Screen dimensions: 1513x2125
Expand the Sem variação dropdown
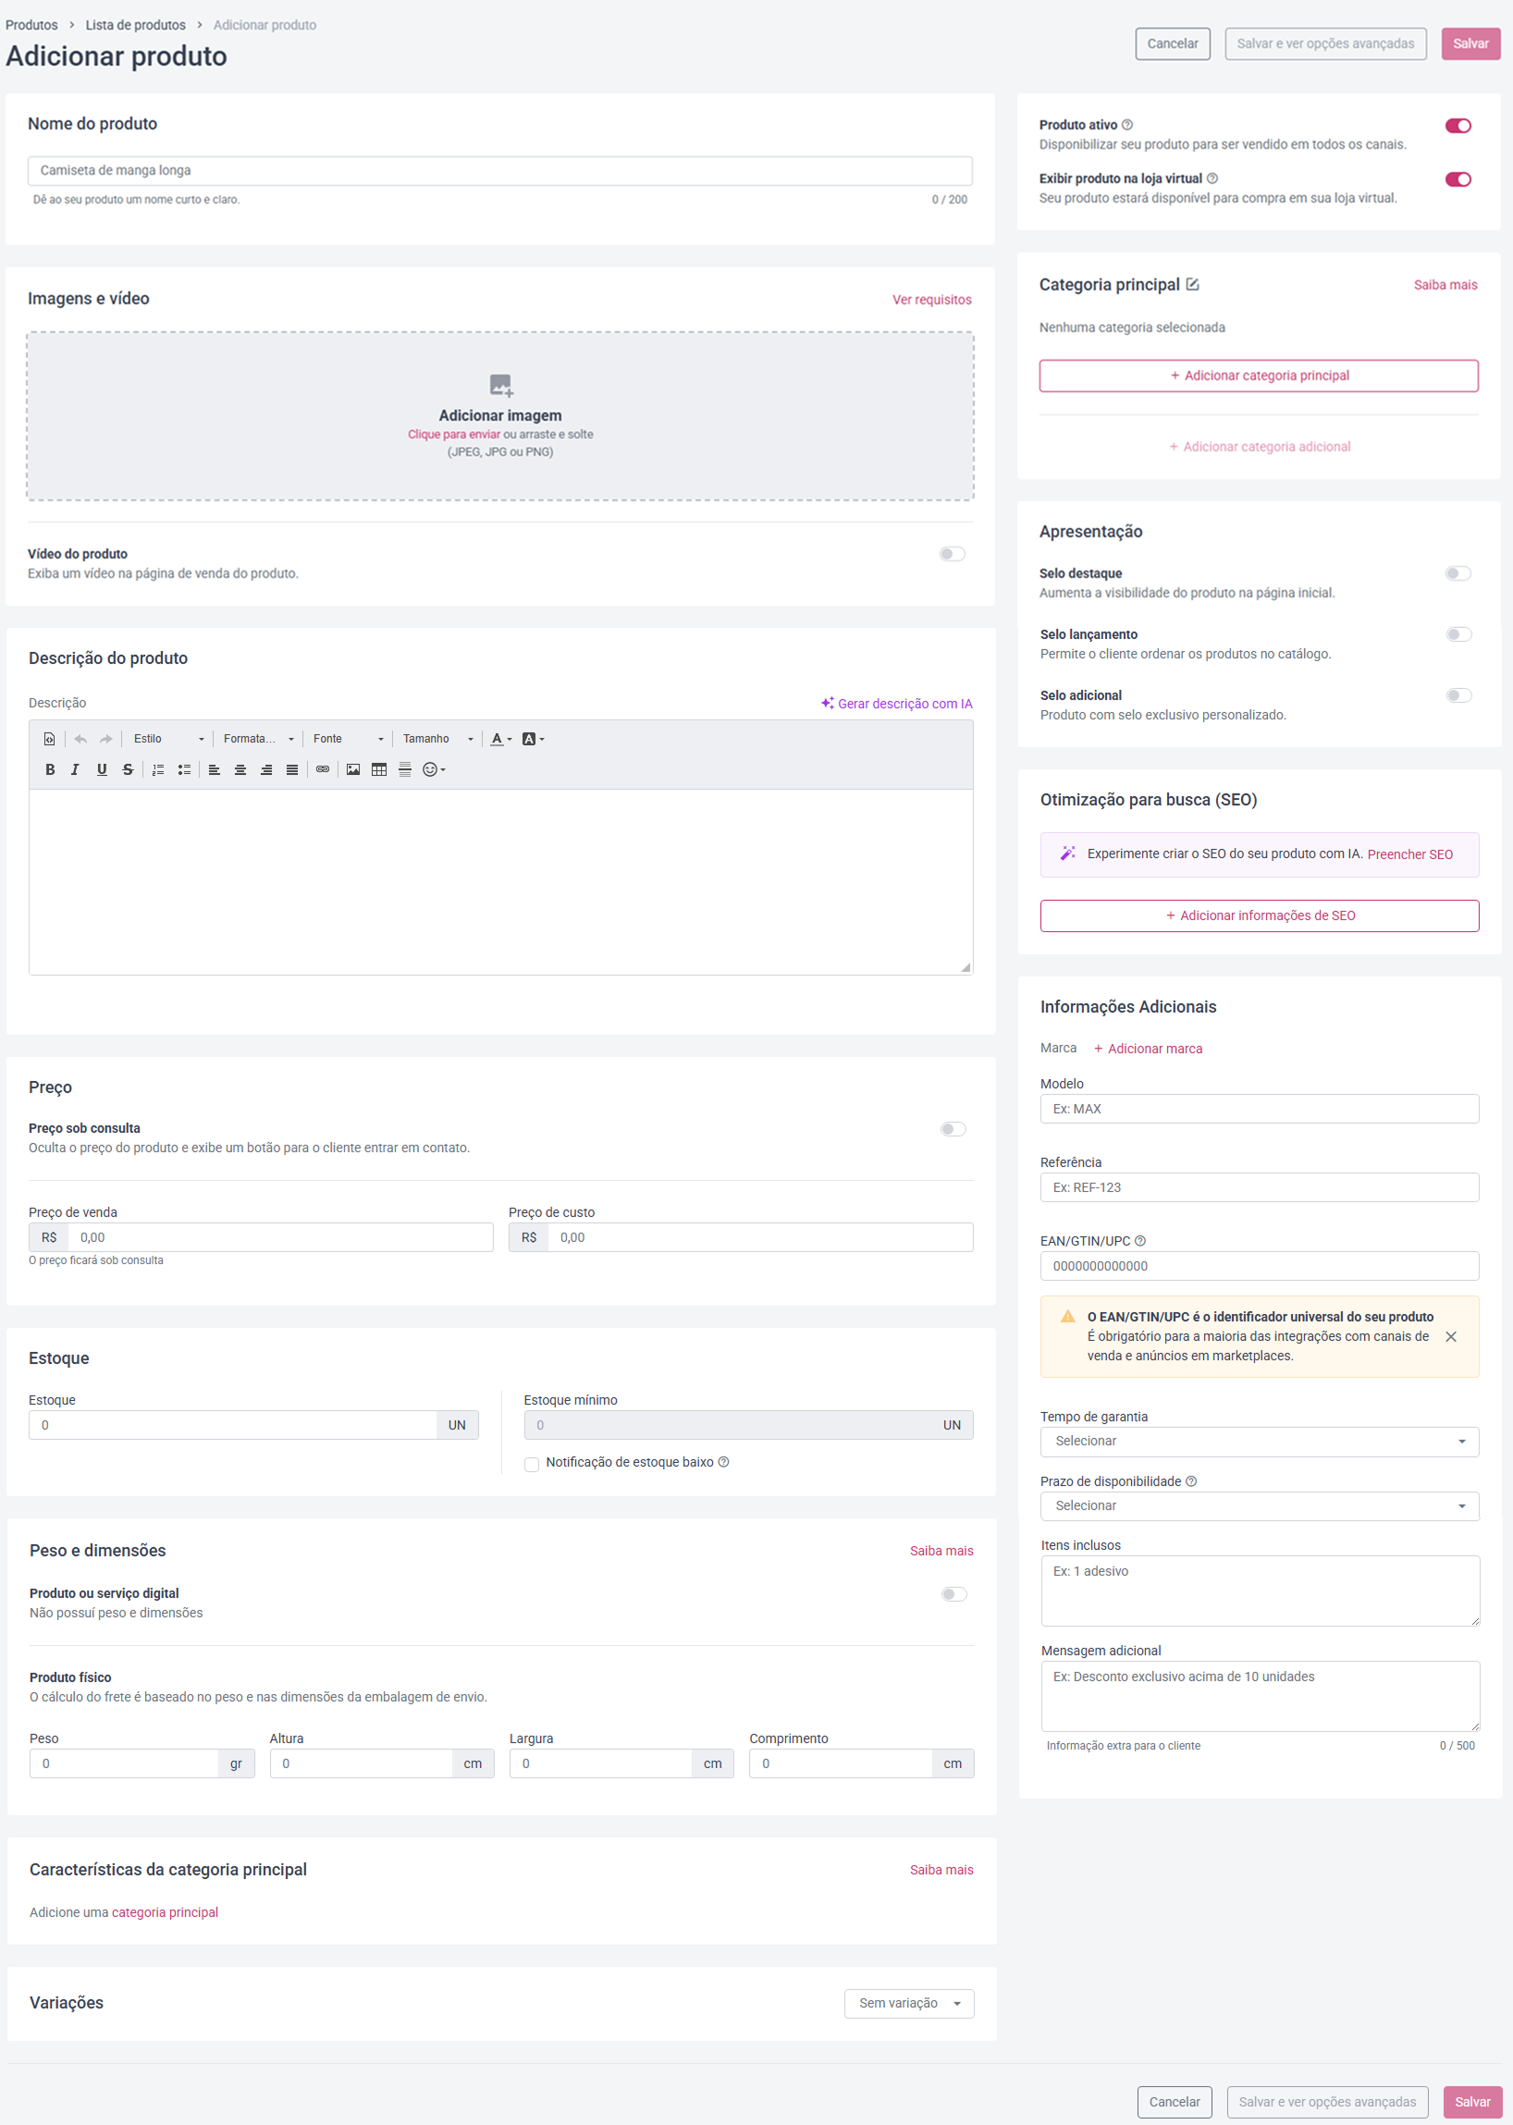[909, 2003]
